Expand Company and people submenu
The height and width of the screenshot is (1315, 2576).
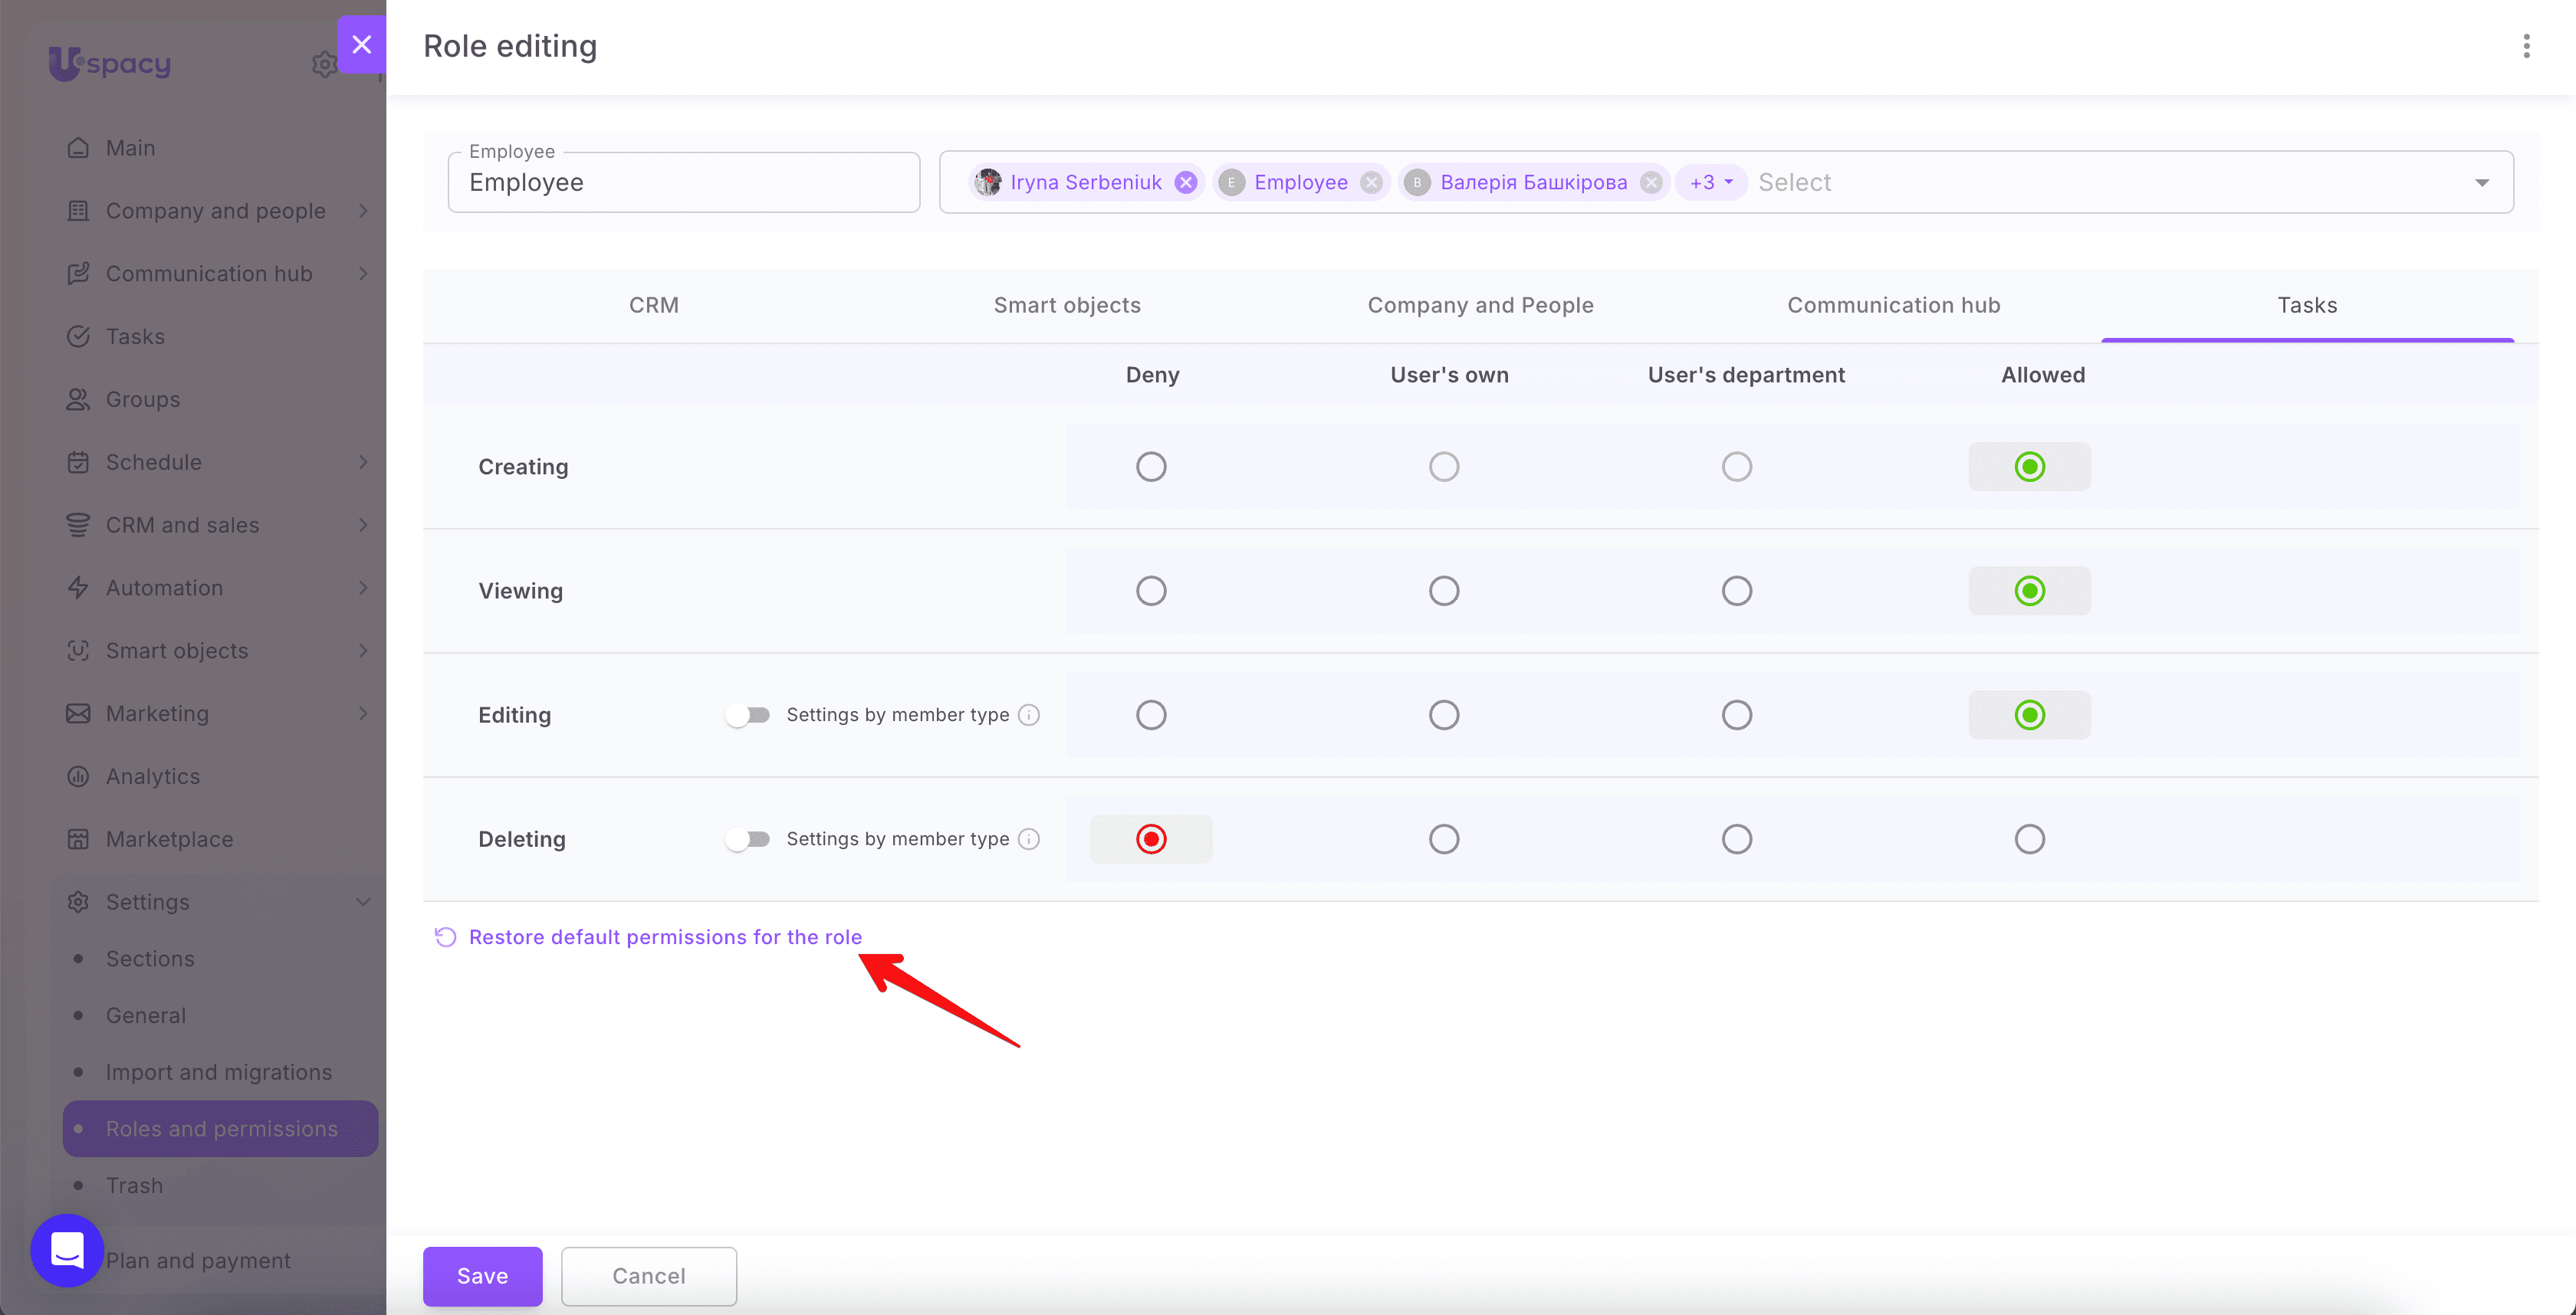363,211
